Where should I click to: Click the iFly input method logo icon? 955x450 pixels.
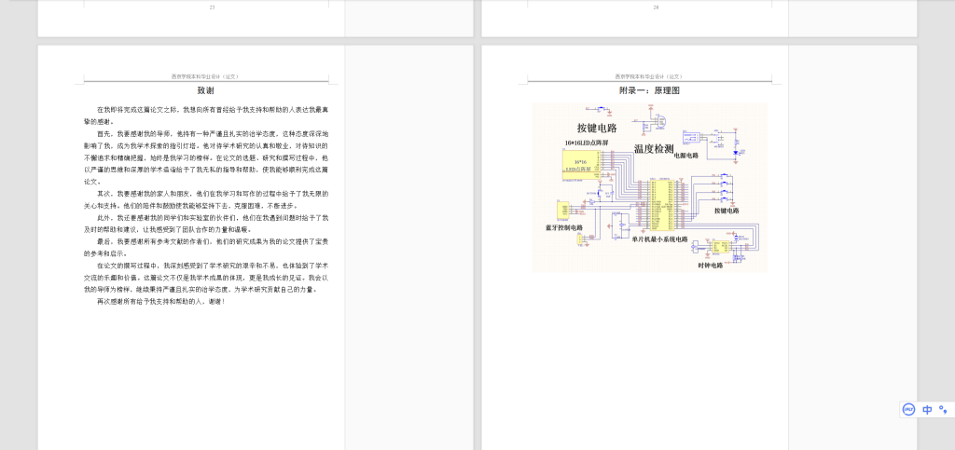[x=908, y=409]
